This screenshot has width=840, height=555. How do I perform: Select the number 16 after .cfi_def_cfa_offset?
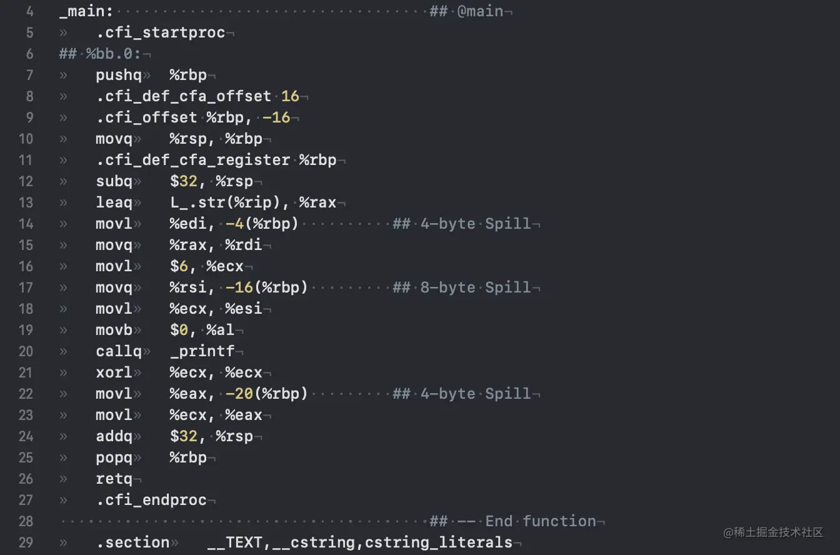290,96
